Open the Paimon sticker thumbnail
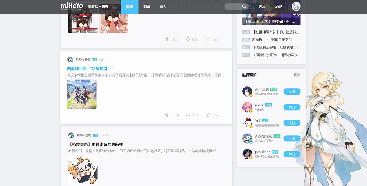 [x=83, y=170]
